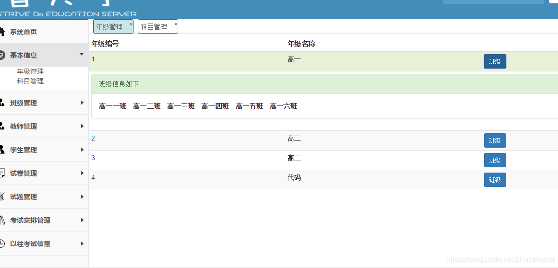Click the 高二 grade name cell
The height and width of the screenshot is (268, 558).
tap(294, 139)
